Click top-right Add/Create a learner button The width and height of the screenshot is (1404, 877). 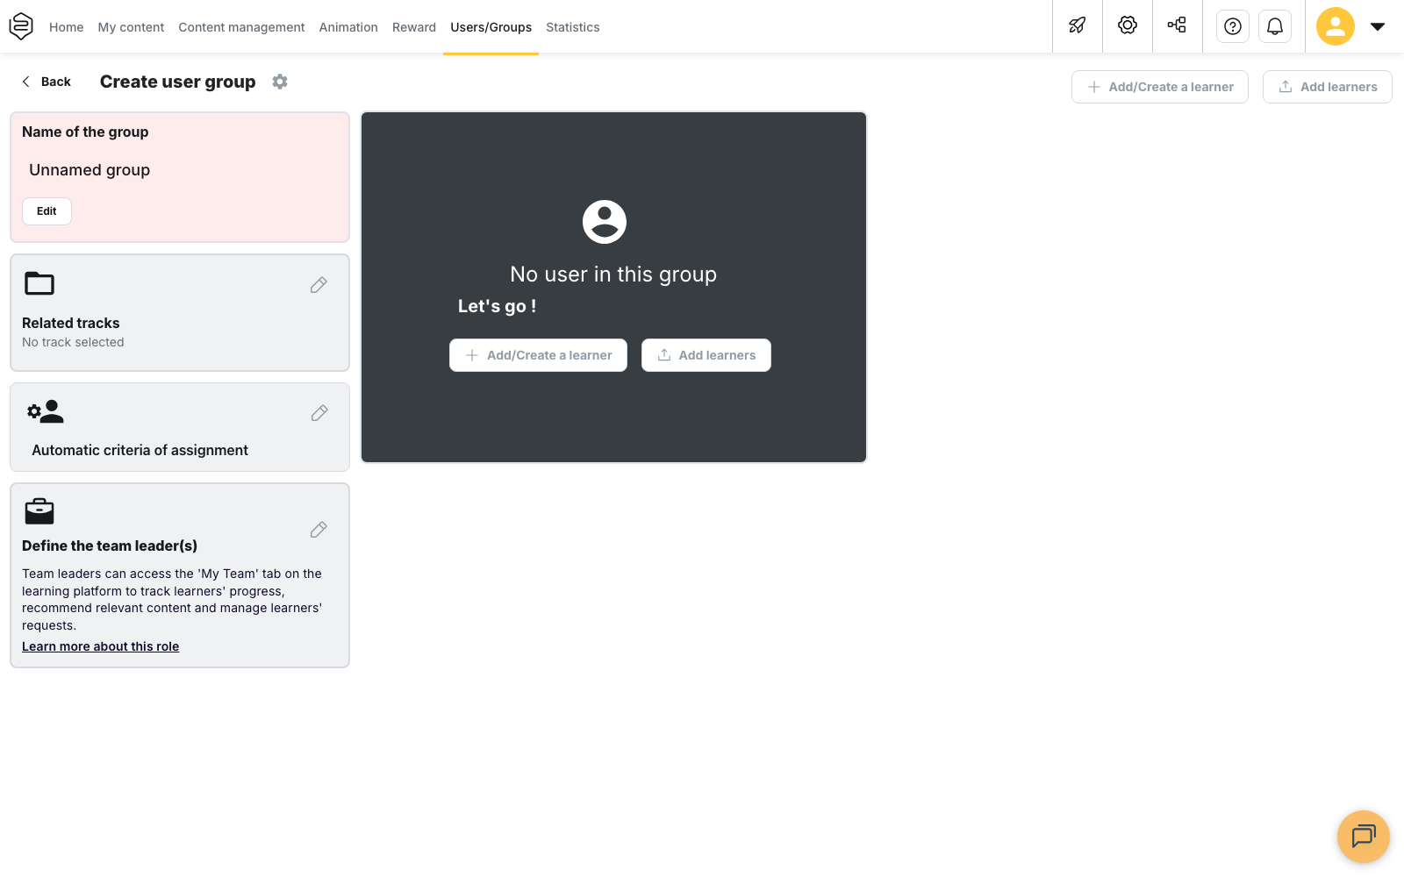pos(1160,87)
